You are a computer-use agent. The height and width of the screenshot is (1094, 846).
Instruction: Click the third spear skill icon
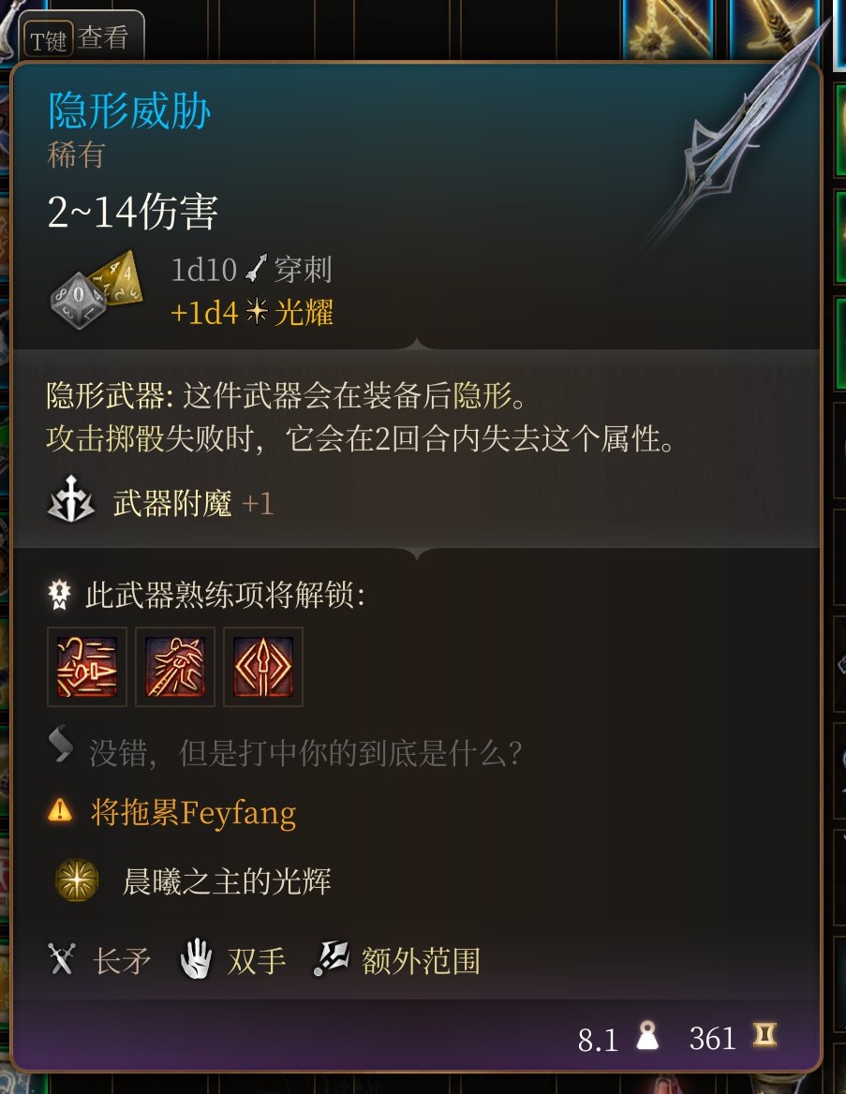tap(262, 667)
